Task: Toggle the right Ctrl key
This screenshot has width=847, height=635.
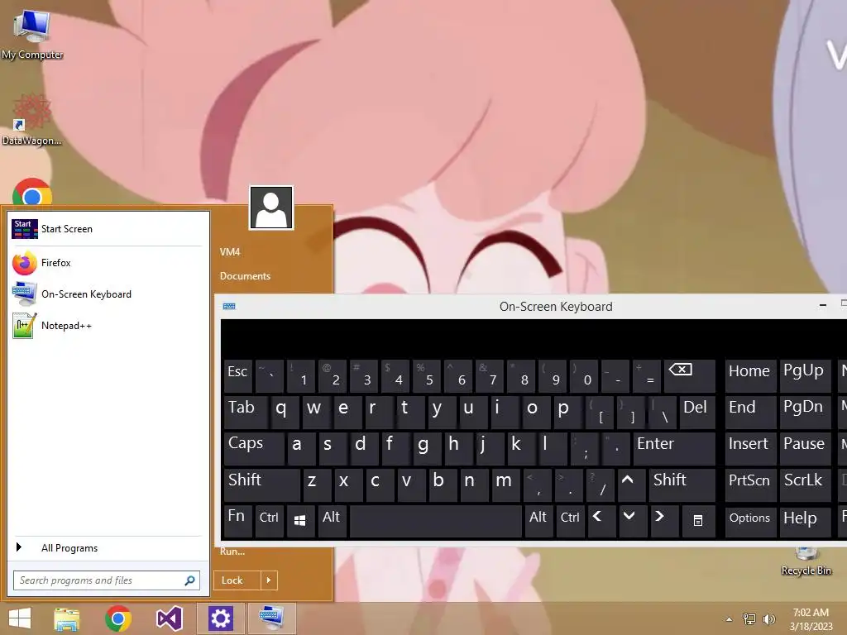Action: (x=570, y=521)
